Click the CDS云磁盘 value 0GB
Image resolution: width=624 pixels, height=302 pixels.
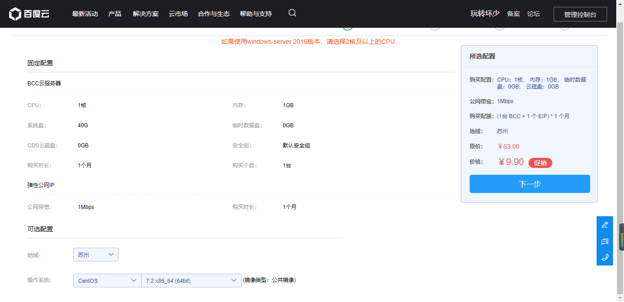pos(83,146)
